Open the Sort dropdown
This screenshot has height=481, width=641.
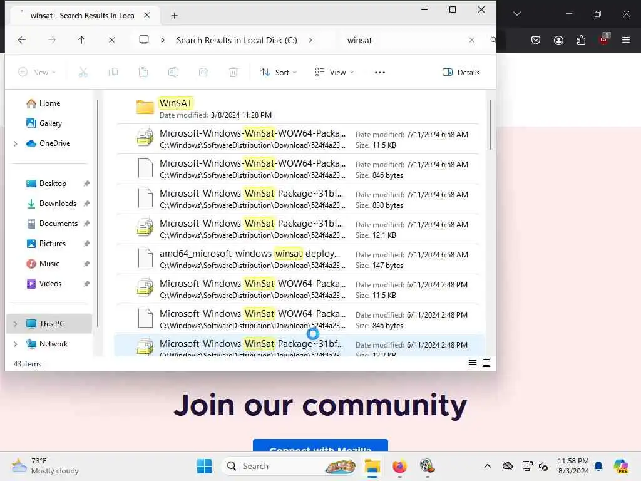coord(279,73)
